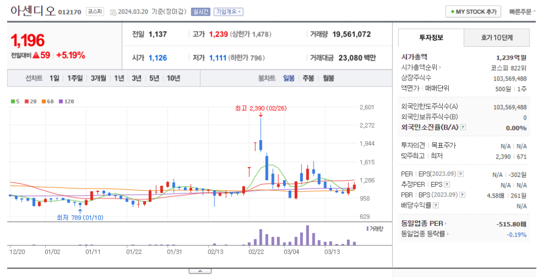The image size is (538, 277).
Task: Select 주봉 candlestick chart
Action: point(308,78)
